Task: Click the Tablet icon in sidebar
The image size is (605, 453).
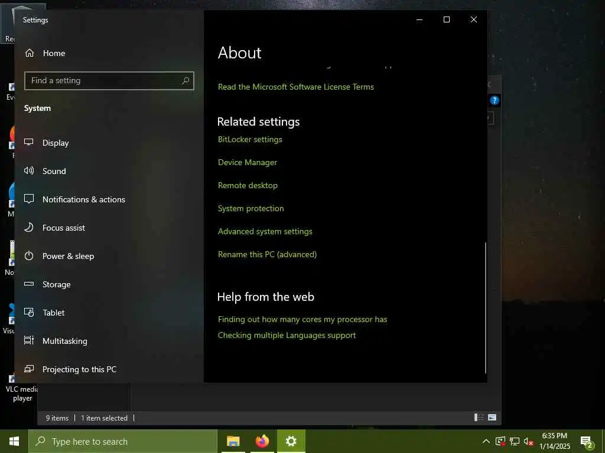Action: pos(29,313)
